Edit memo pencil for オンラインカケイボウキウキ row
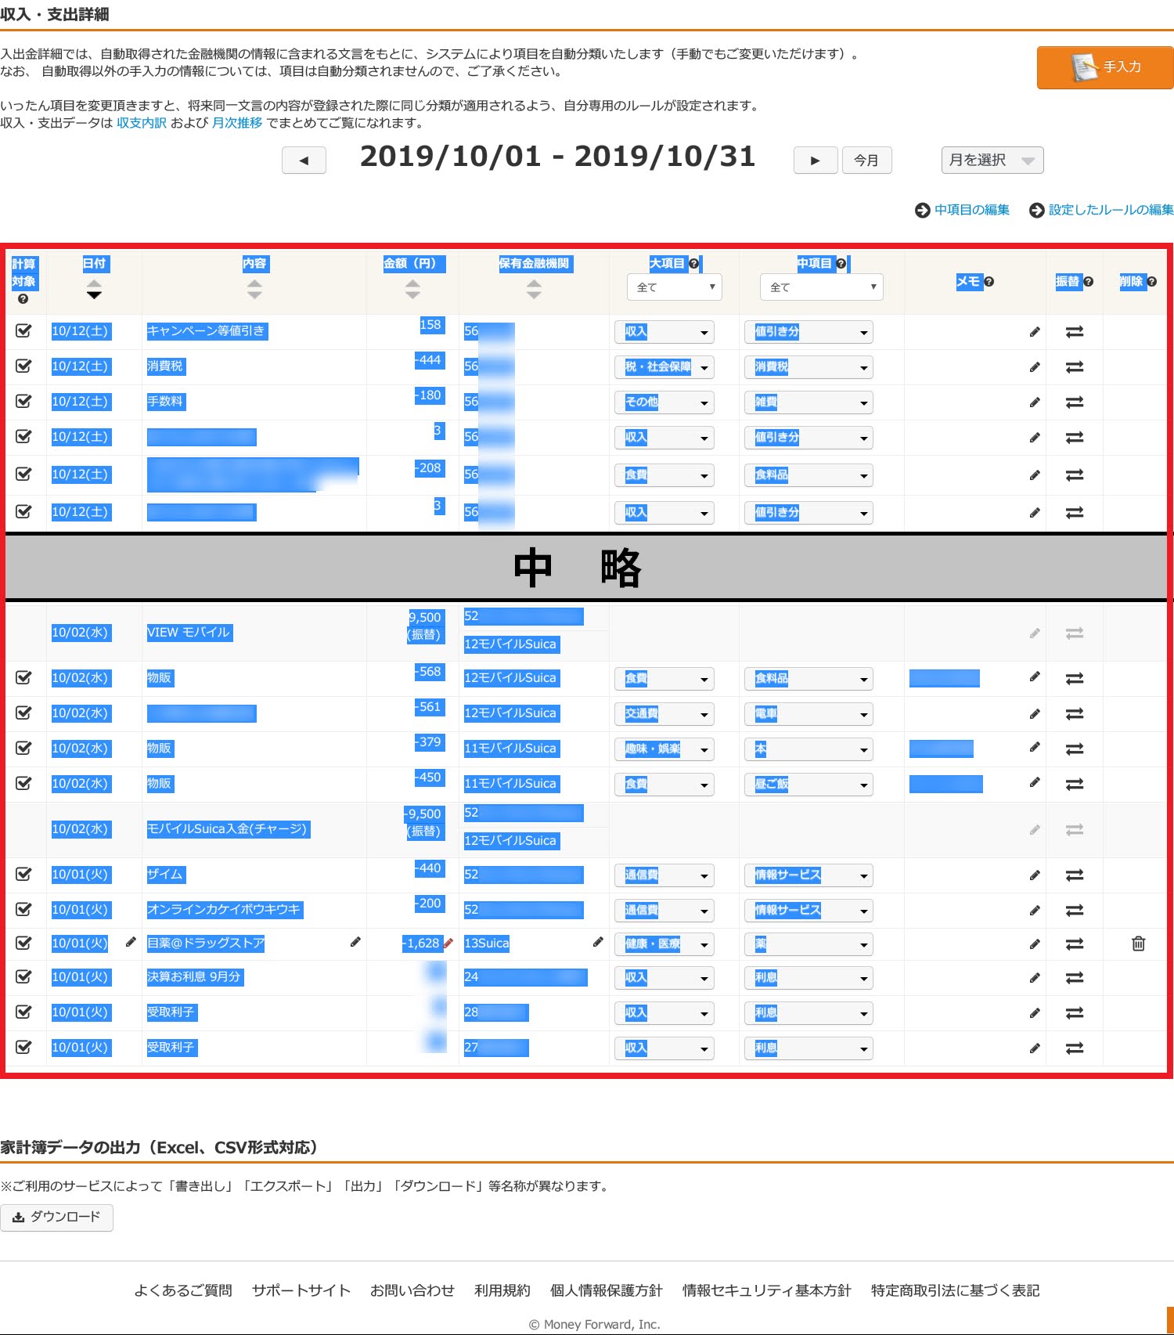 coord(1035,911)
